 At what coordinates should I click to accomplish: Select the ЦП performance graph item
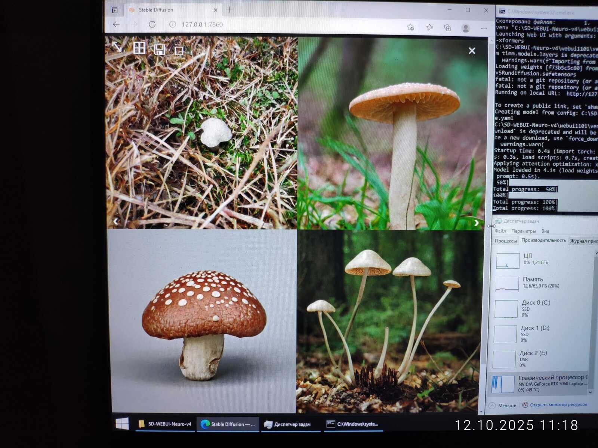tap(543, 260)
